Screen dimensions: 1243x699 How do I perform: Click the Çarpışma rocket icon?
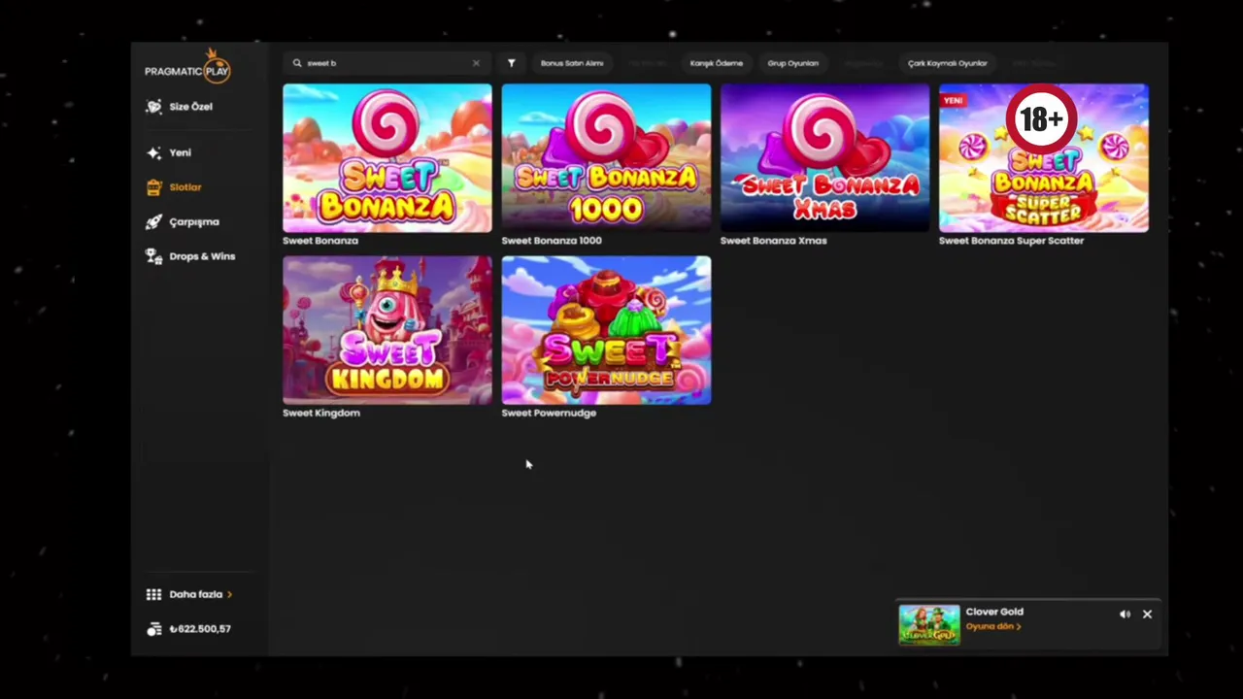pyautogui.click(x=153, y=222)
